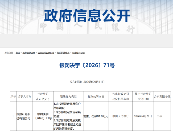Click the 政府信息公开 banner title
The width and height of the screenshot is (173, 136).
[x=87, y=16]
